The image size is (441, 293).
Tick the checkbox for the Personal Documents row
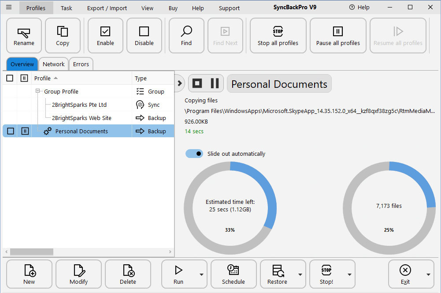tap(11, 131)
